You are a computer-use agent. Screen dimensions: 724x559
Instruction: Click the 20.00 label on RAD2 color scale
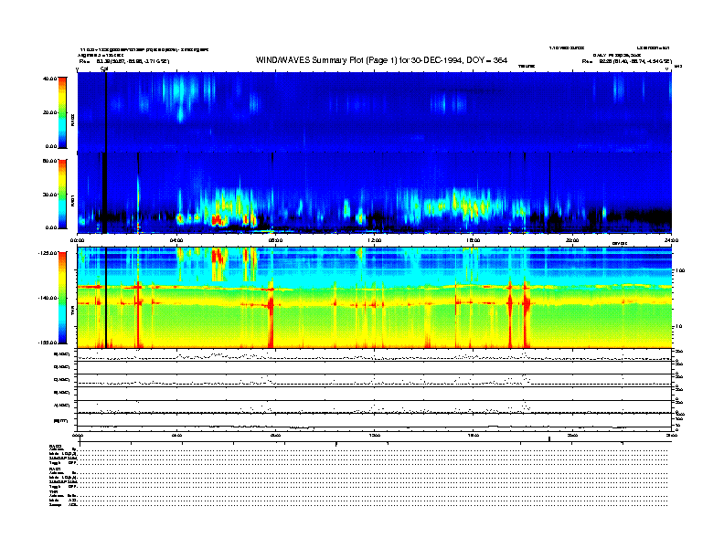coord(49,112)
